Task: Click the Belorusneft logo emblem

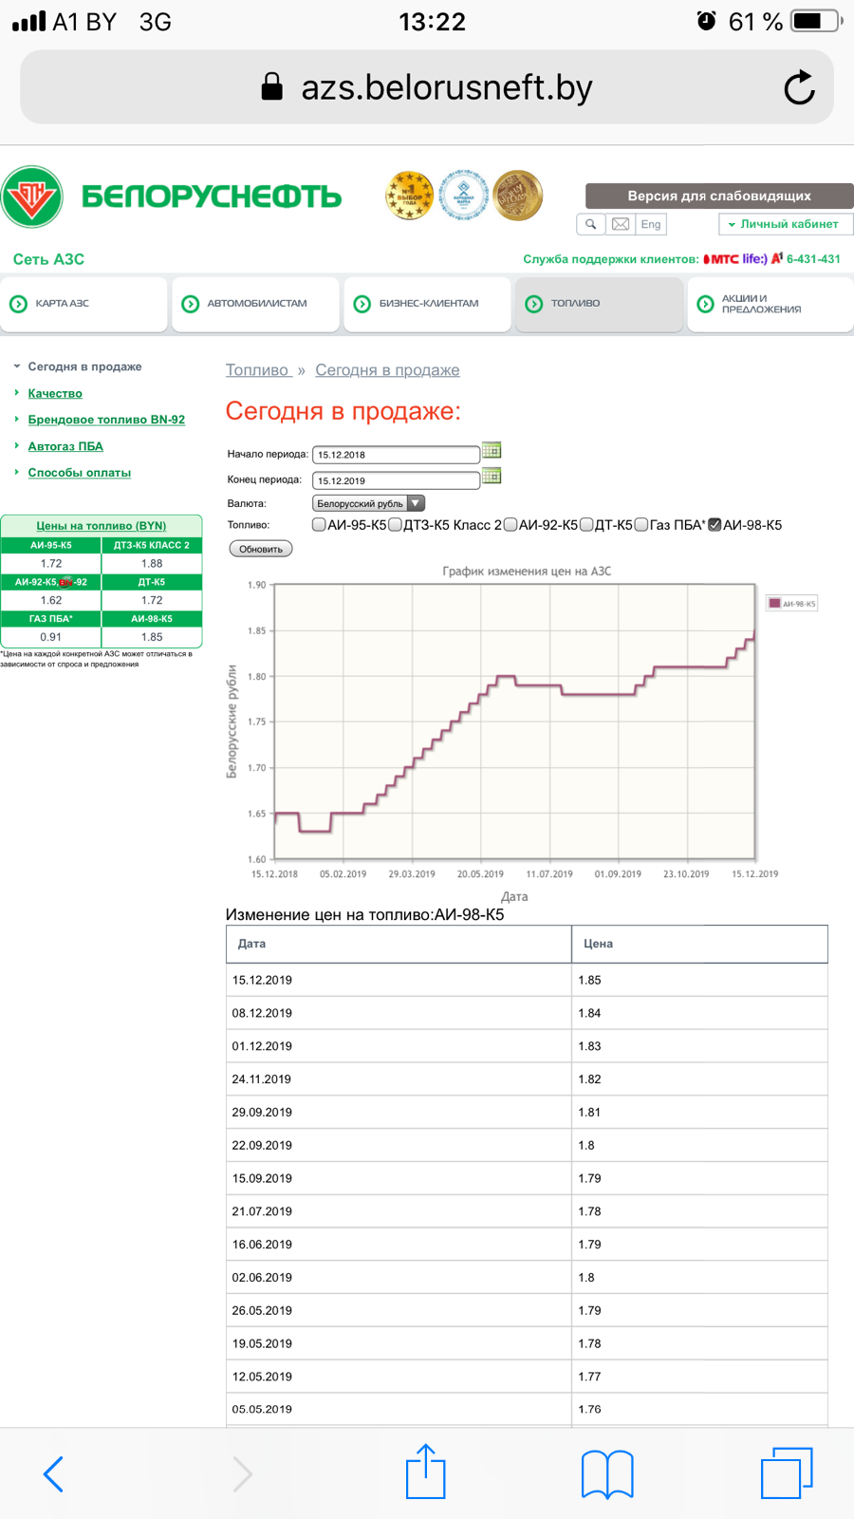Action: [32, 197]
